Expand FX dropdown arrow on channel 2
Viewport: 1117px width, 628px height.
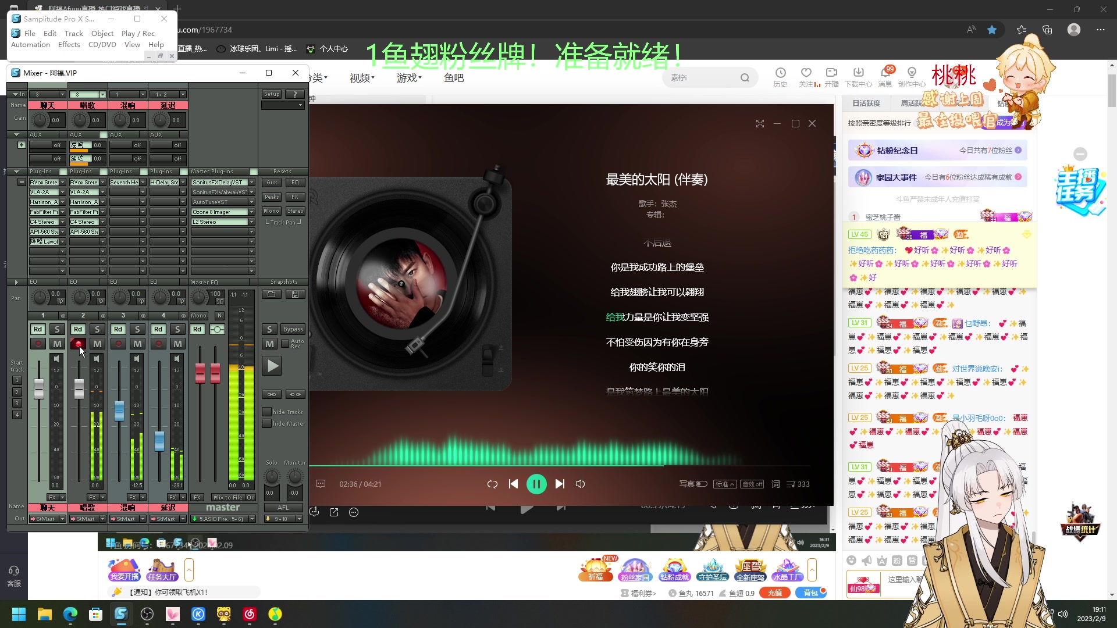102,497
